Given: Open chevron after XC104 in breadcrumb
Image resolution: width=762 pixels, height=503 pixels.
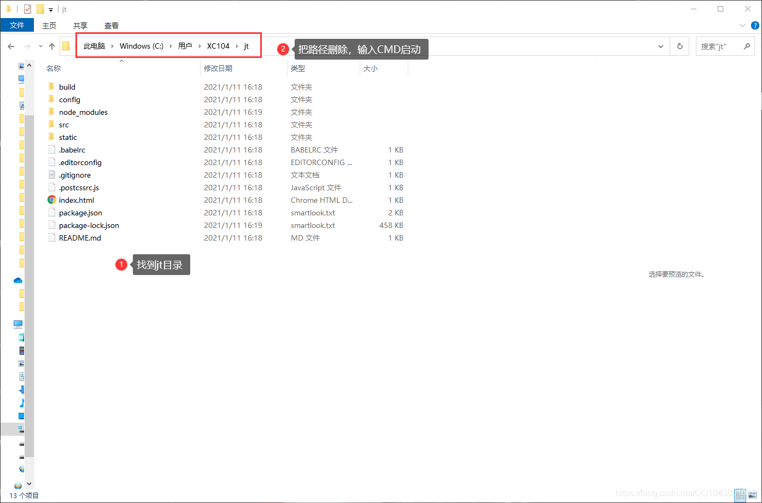Looking at the screenshot, I should pos(237,46).
